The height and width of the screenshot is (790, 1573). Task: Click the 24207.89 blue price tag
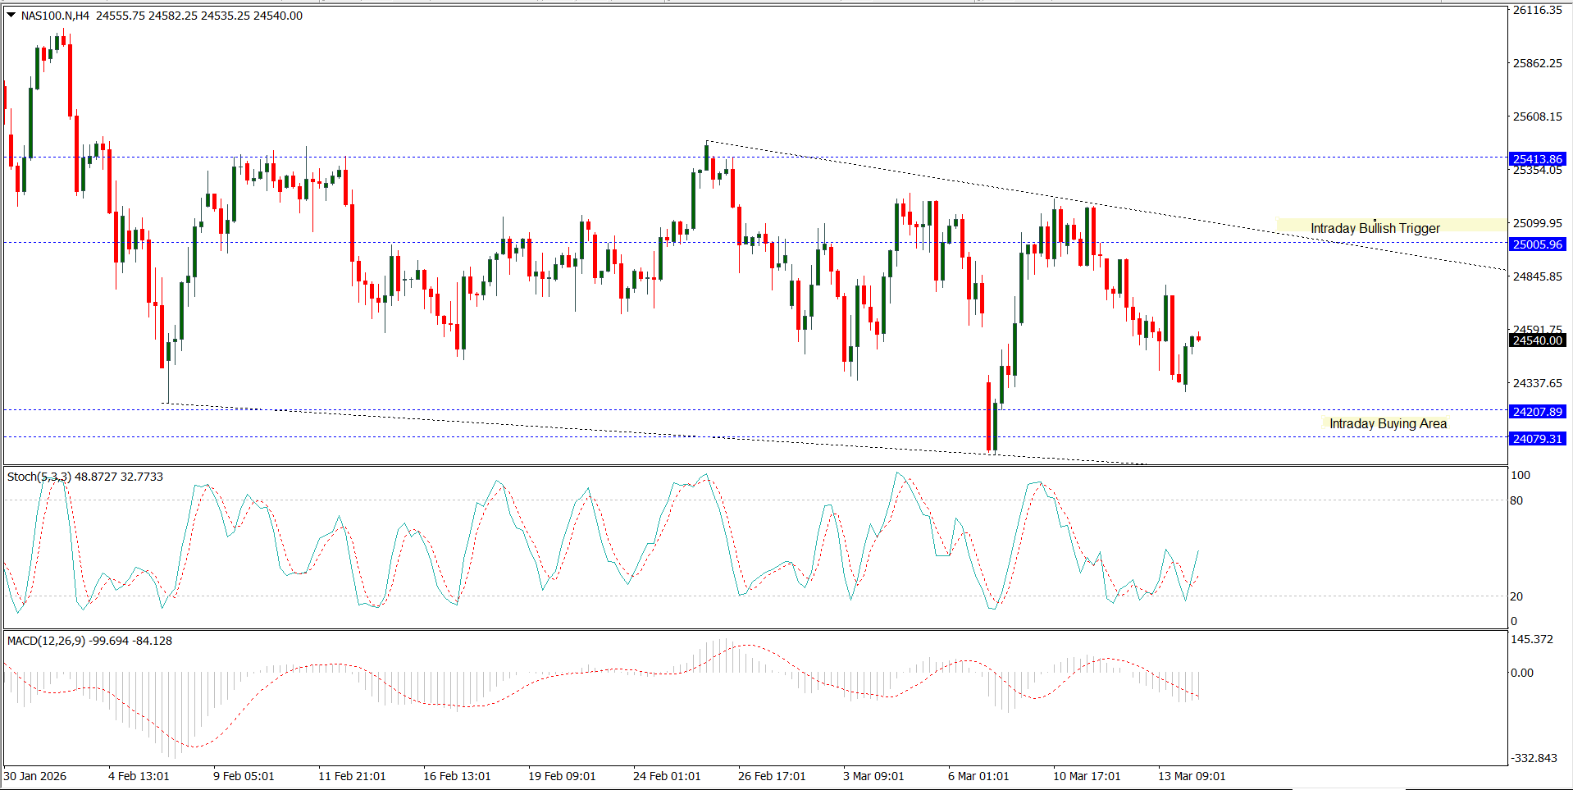1537,412
